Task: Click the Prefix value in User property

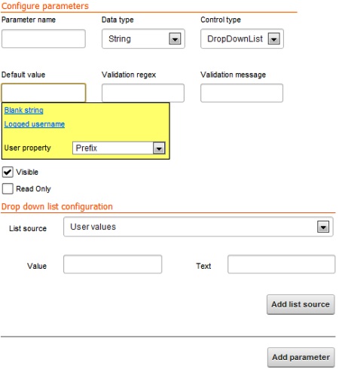Action: [x=87, y=148]
